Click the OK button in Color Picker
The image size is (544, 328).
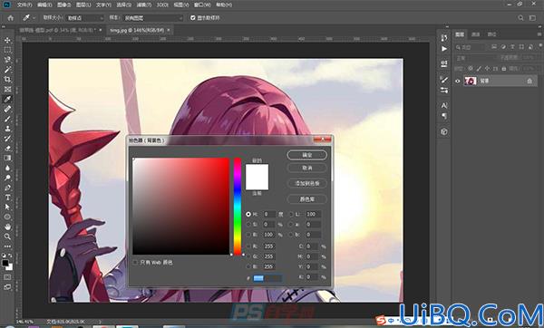(x=307, y=155)
